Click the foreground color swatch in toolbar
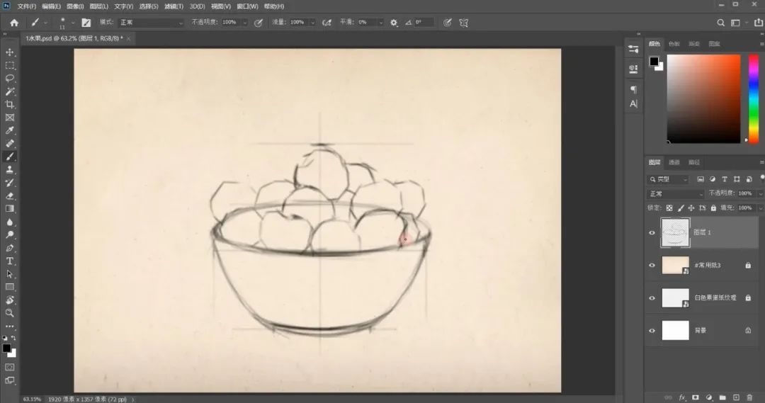Screen dimensions: 765x403 pyautogui.click(x=6, y=348)
